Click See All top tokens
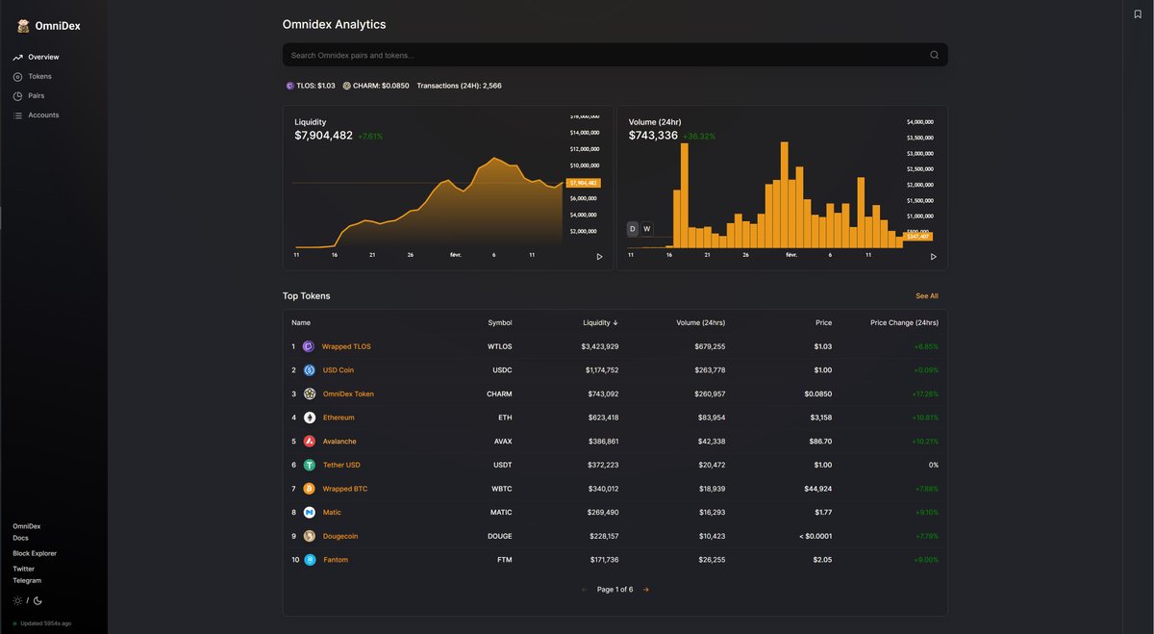 point(927,296)
